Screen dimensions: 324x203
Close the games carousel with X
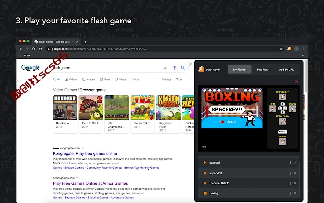191,64
